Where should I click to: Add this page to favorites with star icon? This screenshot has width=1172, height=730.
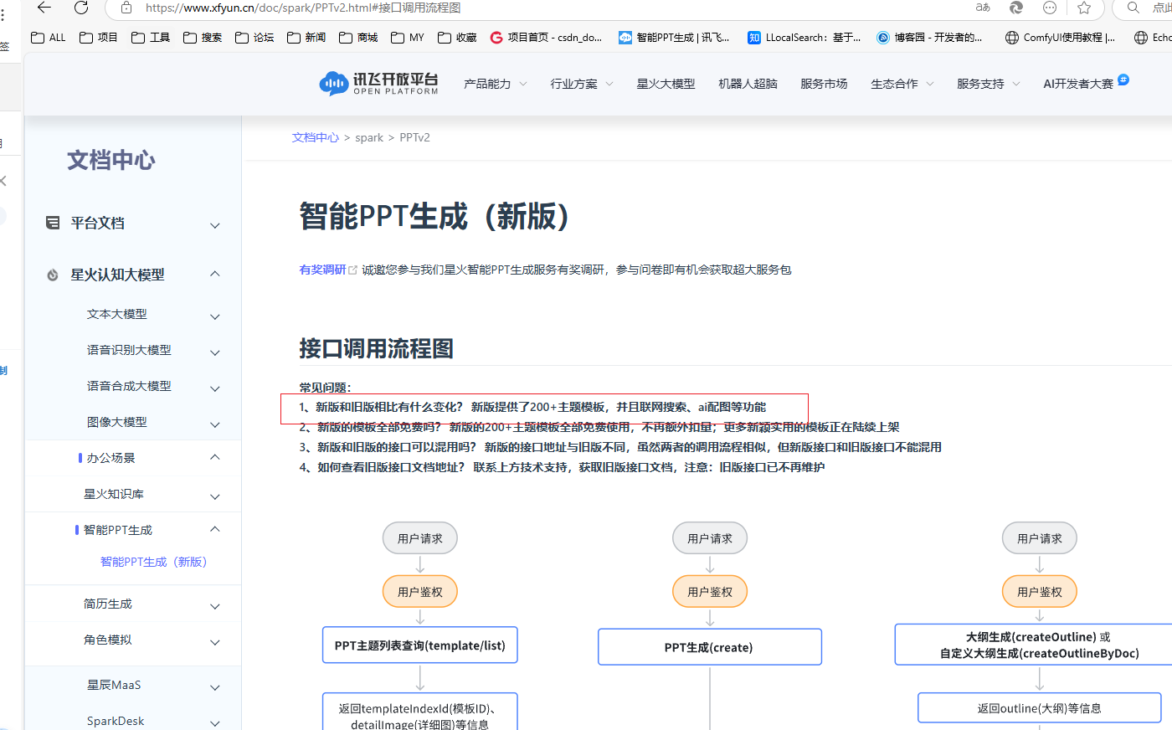point(1084,8)
